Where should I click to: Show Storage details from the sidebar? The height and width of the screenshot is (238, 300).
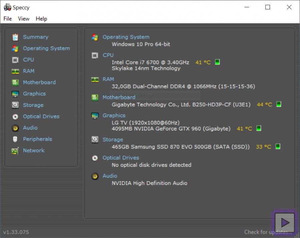pos(33,105)
